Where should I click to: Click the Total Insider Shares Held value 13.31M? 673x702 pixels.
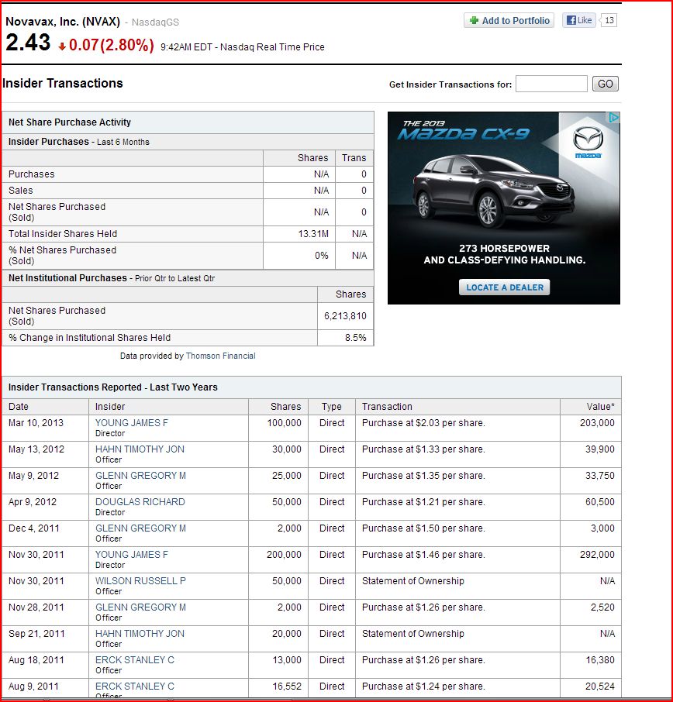pyautogui.click(x=313, y=234)
